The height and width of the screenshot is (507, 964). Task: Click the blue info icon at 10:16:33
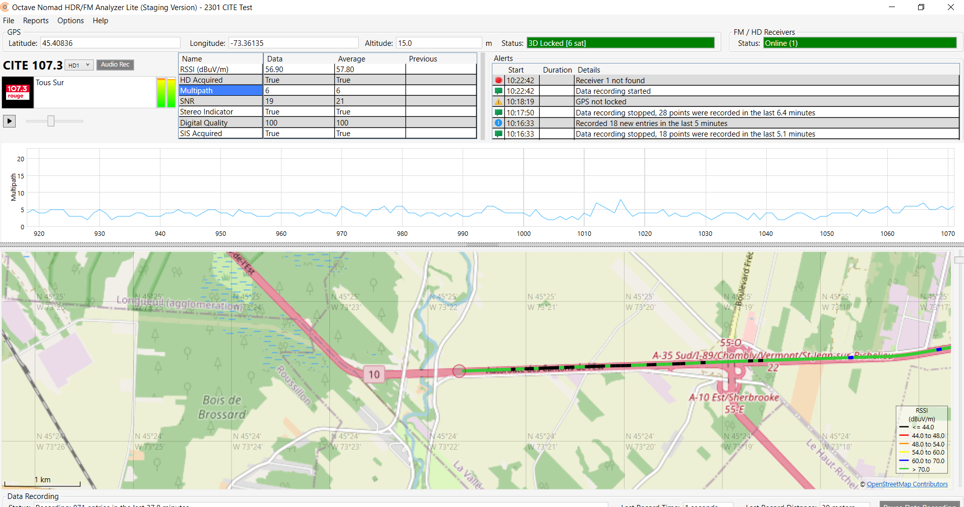[498, 123]
